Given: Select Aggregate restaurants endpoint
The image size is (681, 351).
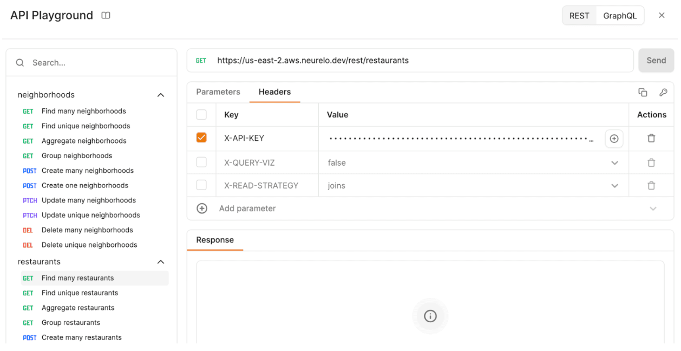Looking at the screenshot, I should pos(78,308).
